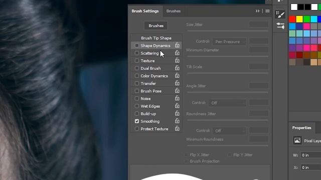Adjust the Tilt Scale slider
Image resolution: width=321 pixels, height=180 pixels.
(228, 73)
